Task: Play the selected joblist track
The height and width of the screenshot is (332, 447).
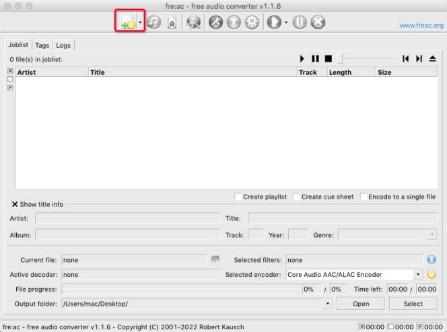Action: point(302,59)
